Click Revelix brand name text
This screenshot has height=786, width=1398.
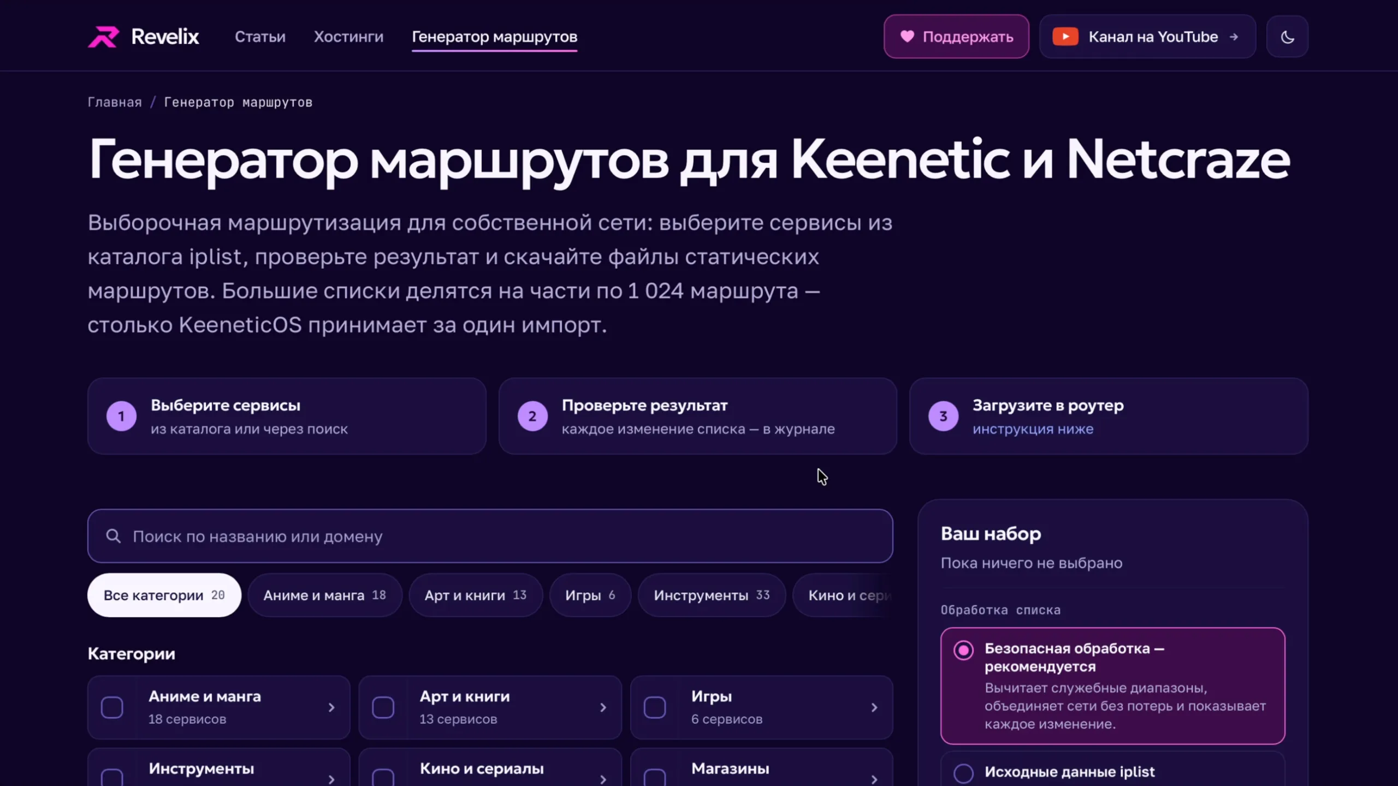pos(165,37)
